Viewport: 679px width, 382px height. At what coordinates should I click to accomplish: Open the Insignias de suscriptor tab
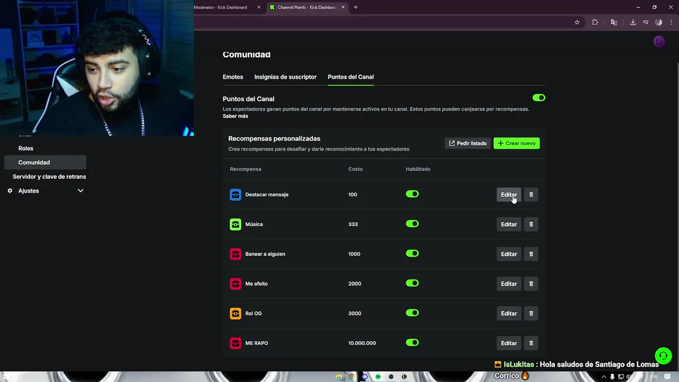coord(285,77)
